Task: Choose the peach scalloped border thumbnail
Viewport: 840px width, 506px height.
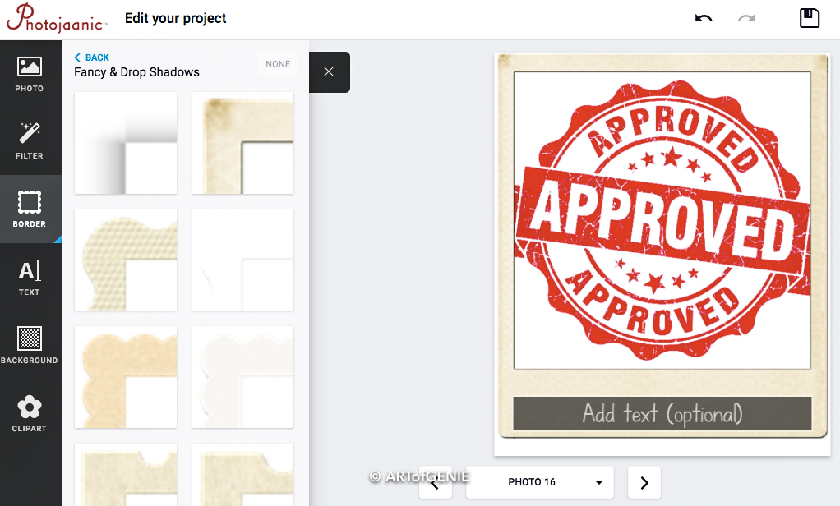Action: point(126,377)
